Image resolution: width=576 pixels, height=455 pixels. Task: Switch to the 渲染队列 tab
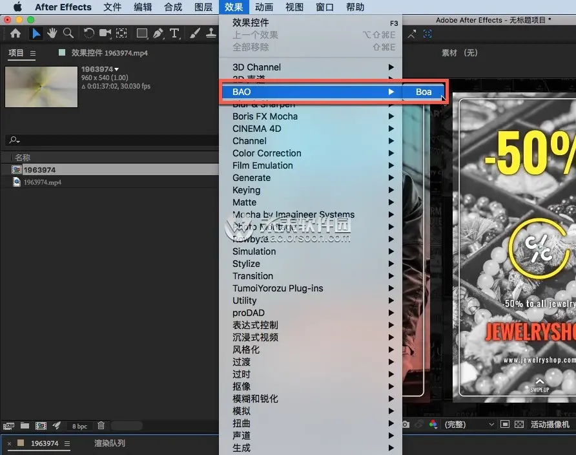tap(110, 443)
